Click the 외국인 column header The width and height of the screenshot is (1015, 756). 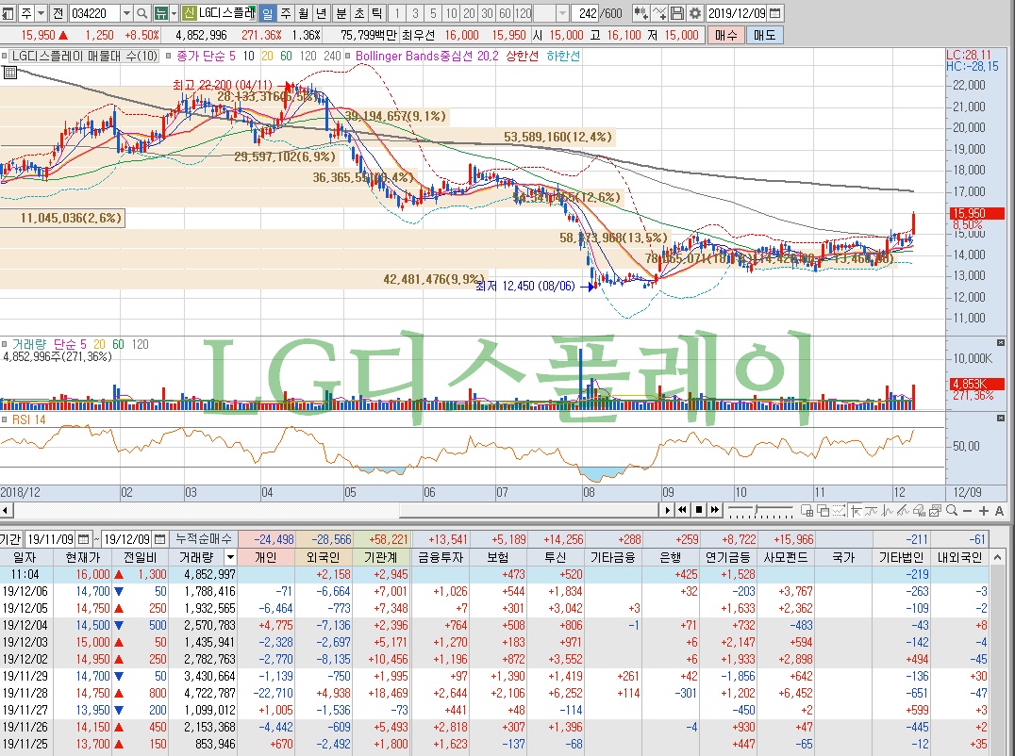coord(323,557)
